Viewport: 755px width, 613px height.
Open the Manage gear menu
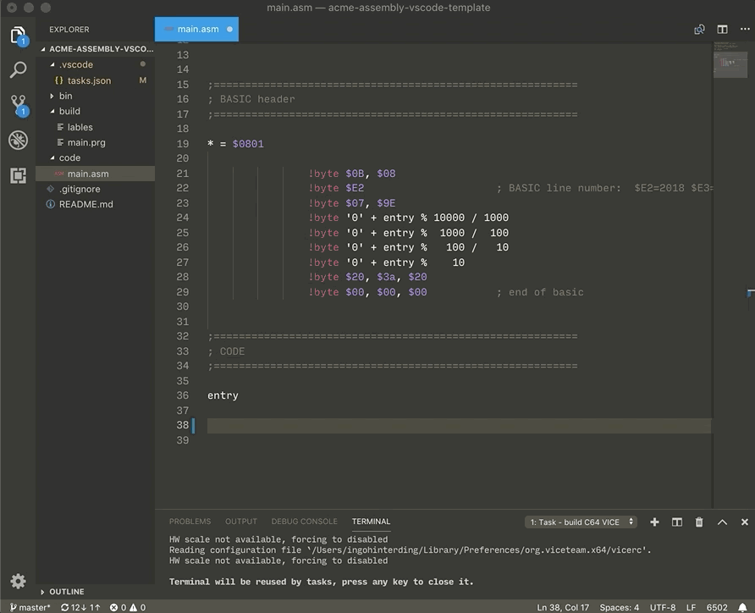(x=19, y=581)
